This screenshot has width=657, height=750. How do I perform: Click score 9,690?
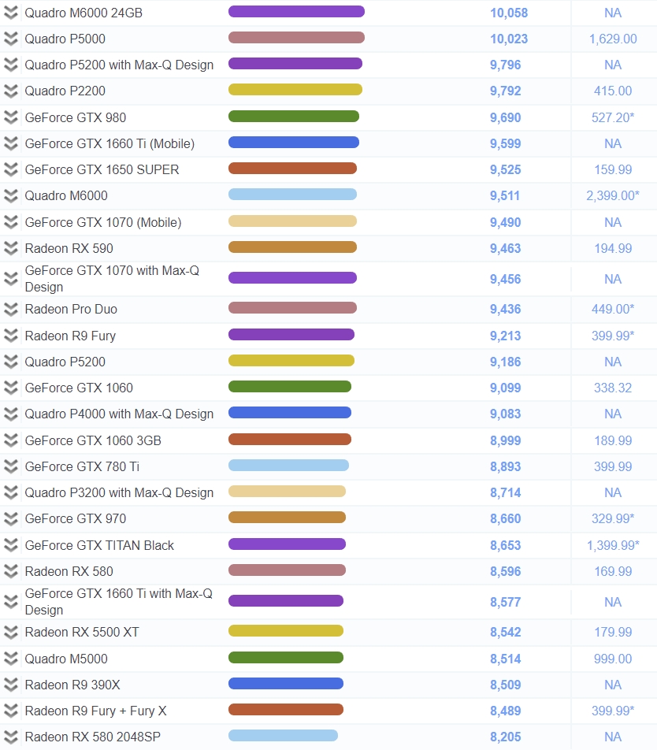pyautogui.click(x=506, y=117)
